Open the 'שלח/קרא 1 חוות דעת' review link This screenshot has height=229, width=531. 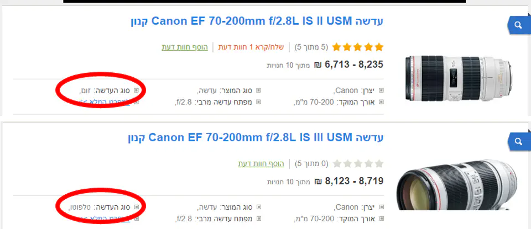(x=243, y=47)
